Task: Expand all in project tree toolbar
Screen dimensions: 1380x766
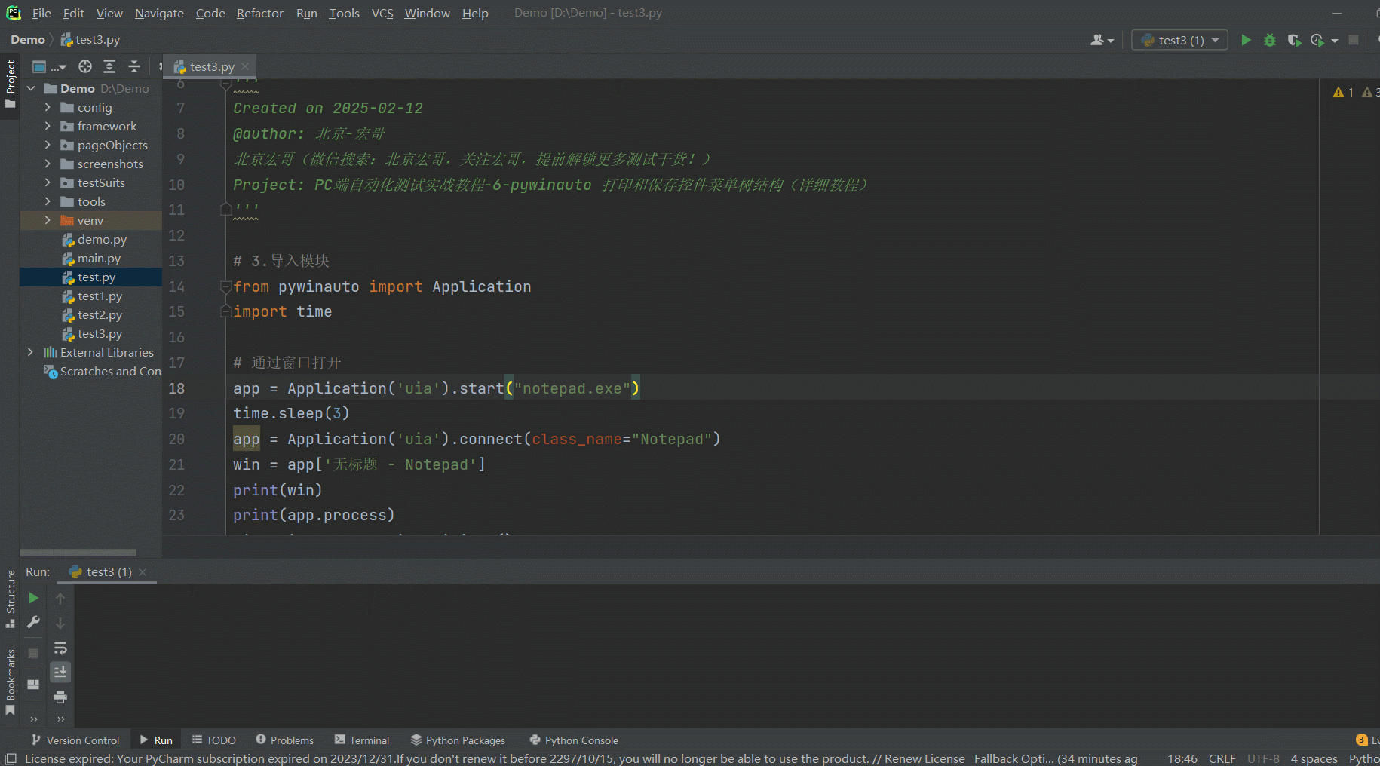Action: pos(109,66)
